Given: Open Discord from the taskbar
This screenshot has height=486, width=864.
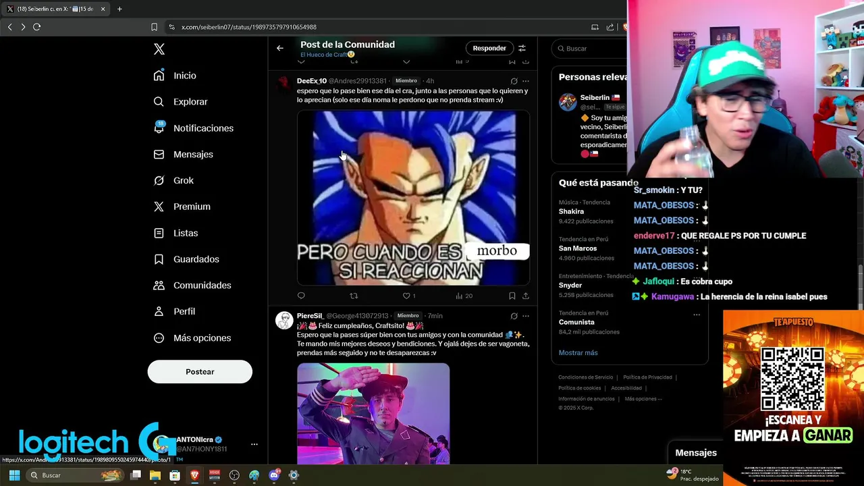Looking at the screenshot, I should [x=273, y=475].
